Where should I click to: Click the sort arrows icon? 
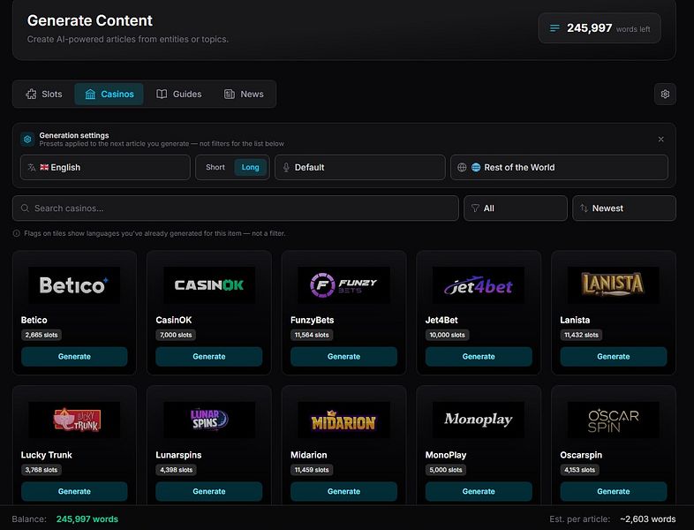pyautogui.click(x=584, y=208)
